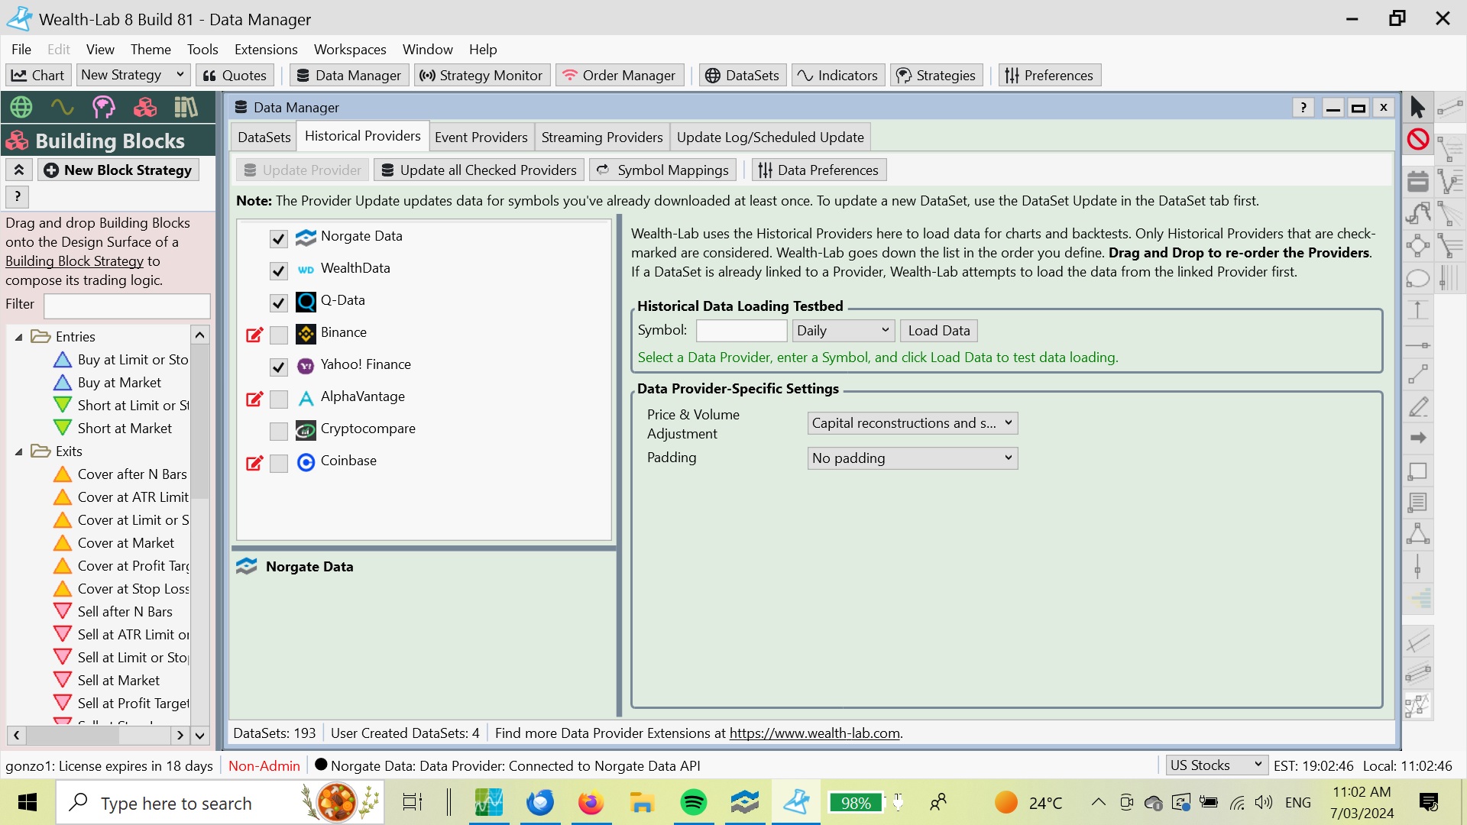
Task: Open the New Strategy dropdown arrow
Action: coord(180,75)
